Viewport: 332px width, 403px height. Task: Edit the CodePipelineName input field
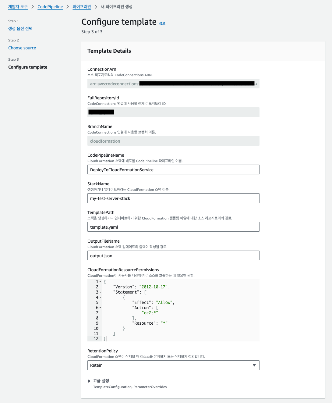(x=173, y=169)
